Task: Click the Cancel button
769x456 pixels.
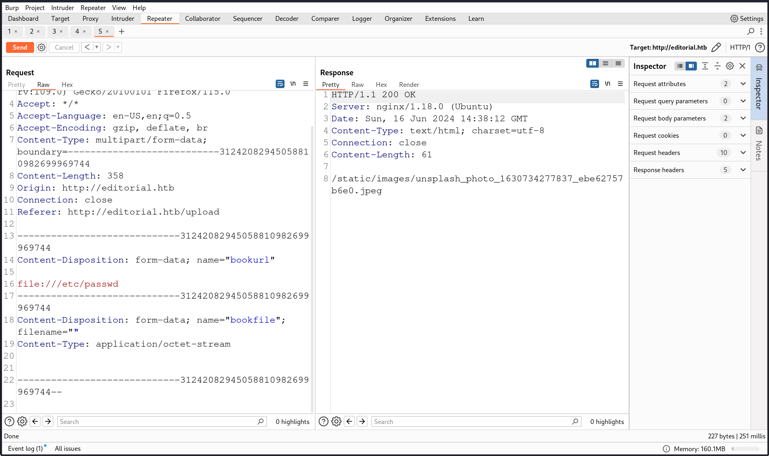Action: click(64, 47)
